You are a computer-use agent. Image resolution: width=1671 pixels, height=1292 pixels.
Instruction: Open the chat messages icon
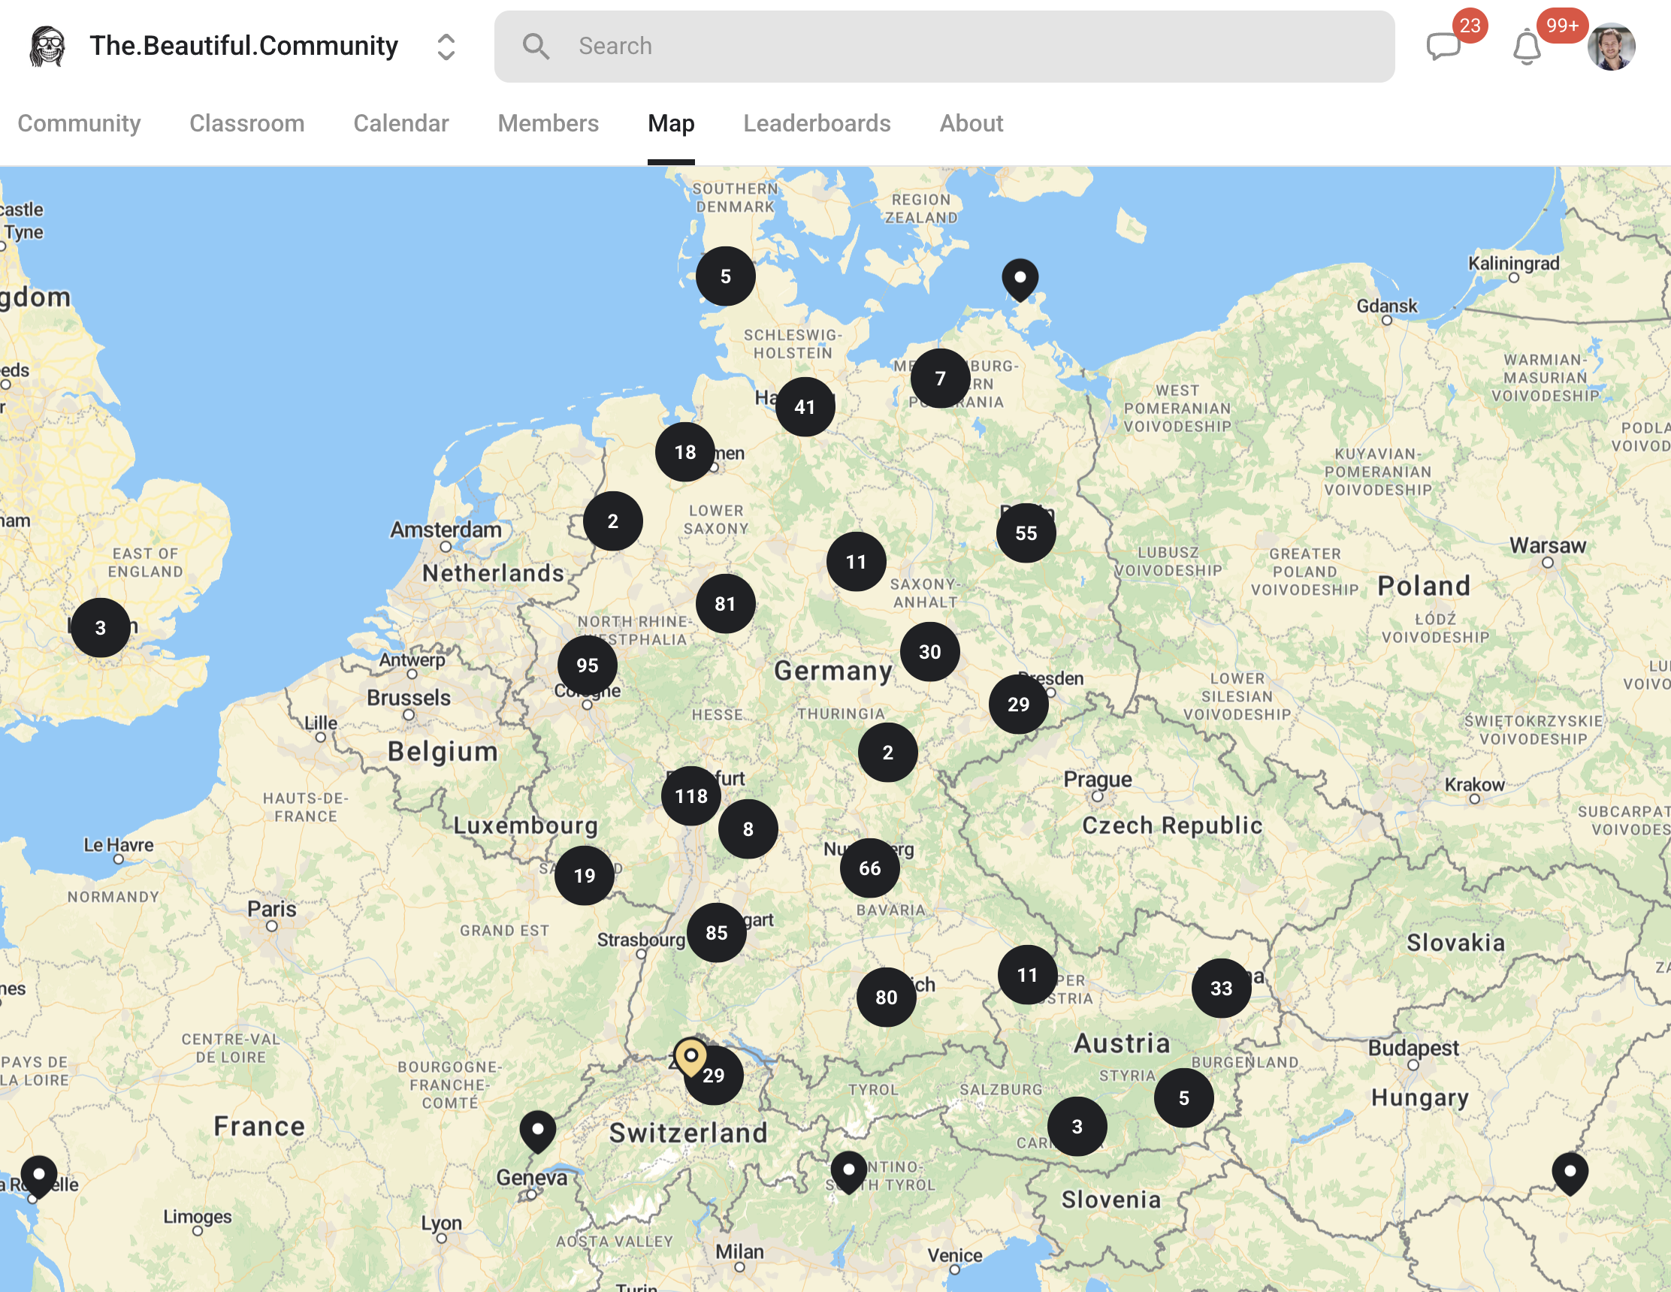[x=1444, y=47]
